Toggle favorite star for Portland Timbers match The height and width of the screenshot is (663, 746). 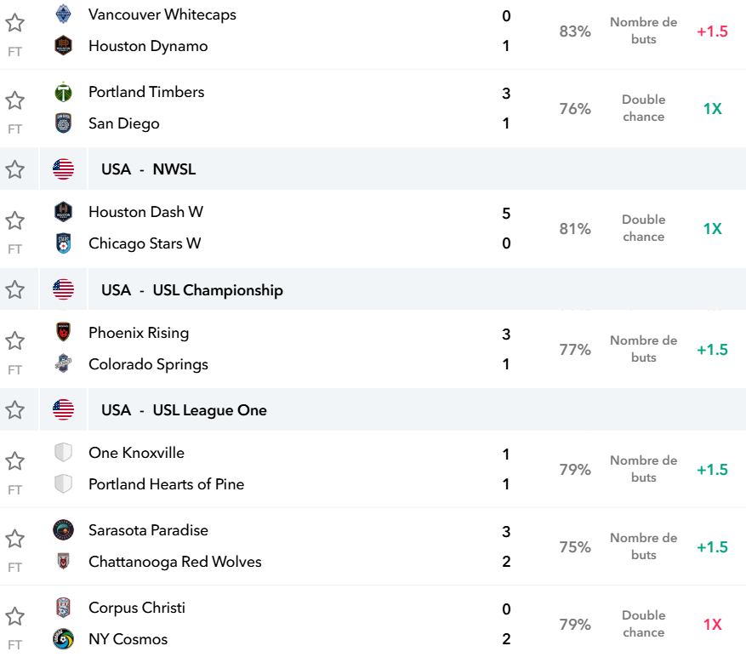(14, 100)
